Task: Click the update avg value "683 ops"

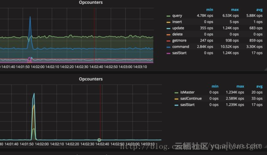Action: point(256,28)
